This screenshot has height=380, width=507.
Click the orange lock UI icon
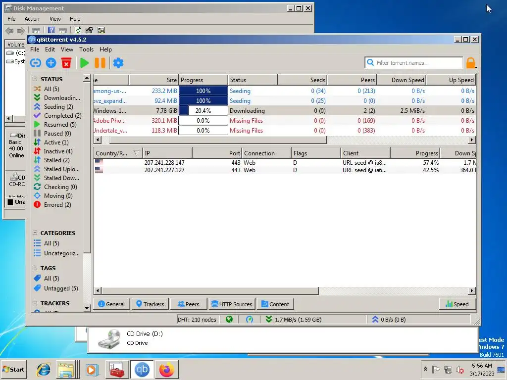click(x=471, y=63)
